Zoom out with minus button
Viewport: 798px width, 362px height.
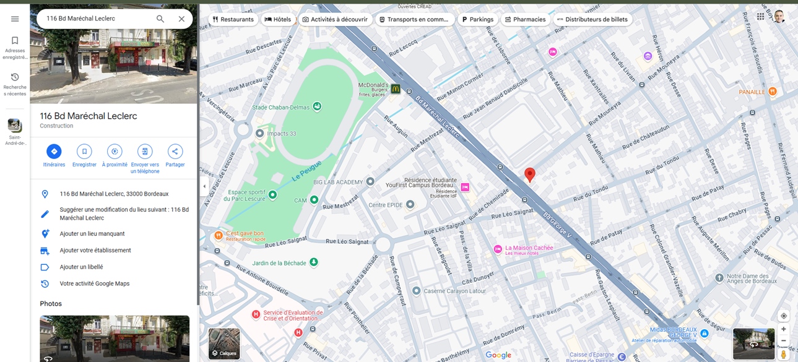(x=783, y=341)
